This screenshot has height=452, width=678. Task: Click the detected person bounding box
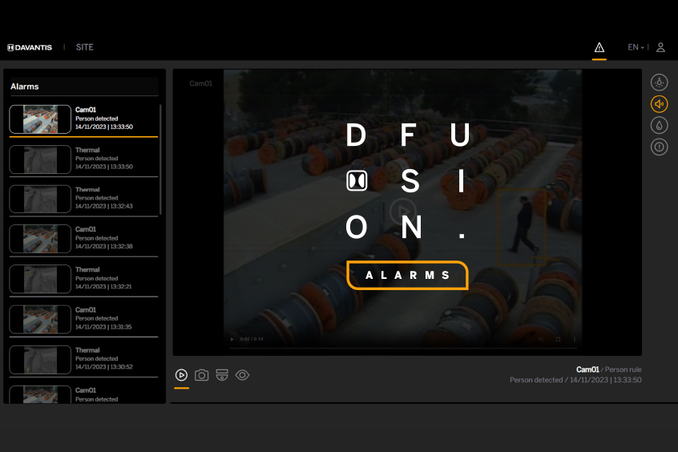(x=521, y=227)
